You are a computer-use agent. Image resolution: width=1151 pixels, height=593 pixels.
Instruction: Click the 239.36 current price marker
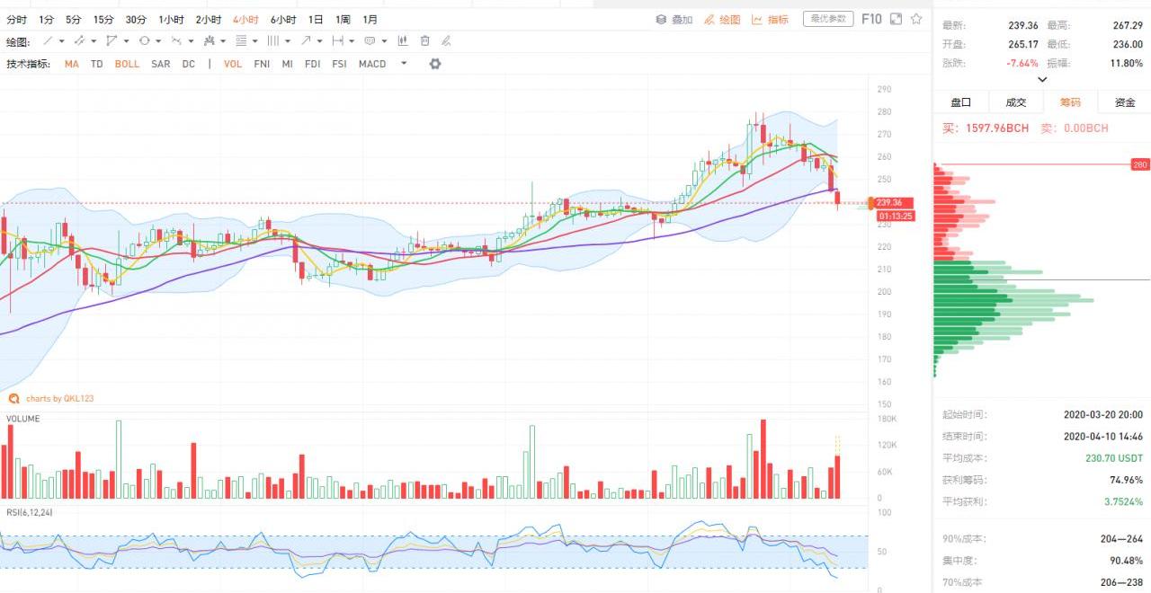pos(893,203)
